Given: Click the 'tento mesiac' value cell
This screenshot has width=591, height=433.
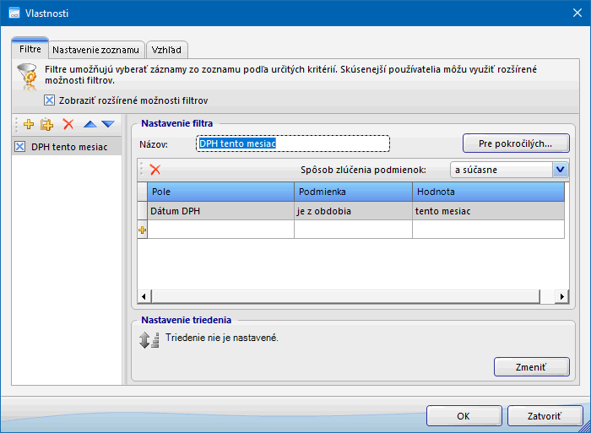Looking at the screenshot, I should tap(488, 211).
